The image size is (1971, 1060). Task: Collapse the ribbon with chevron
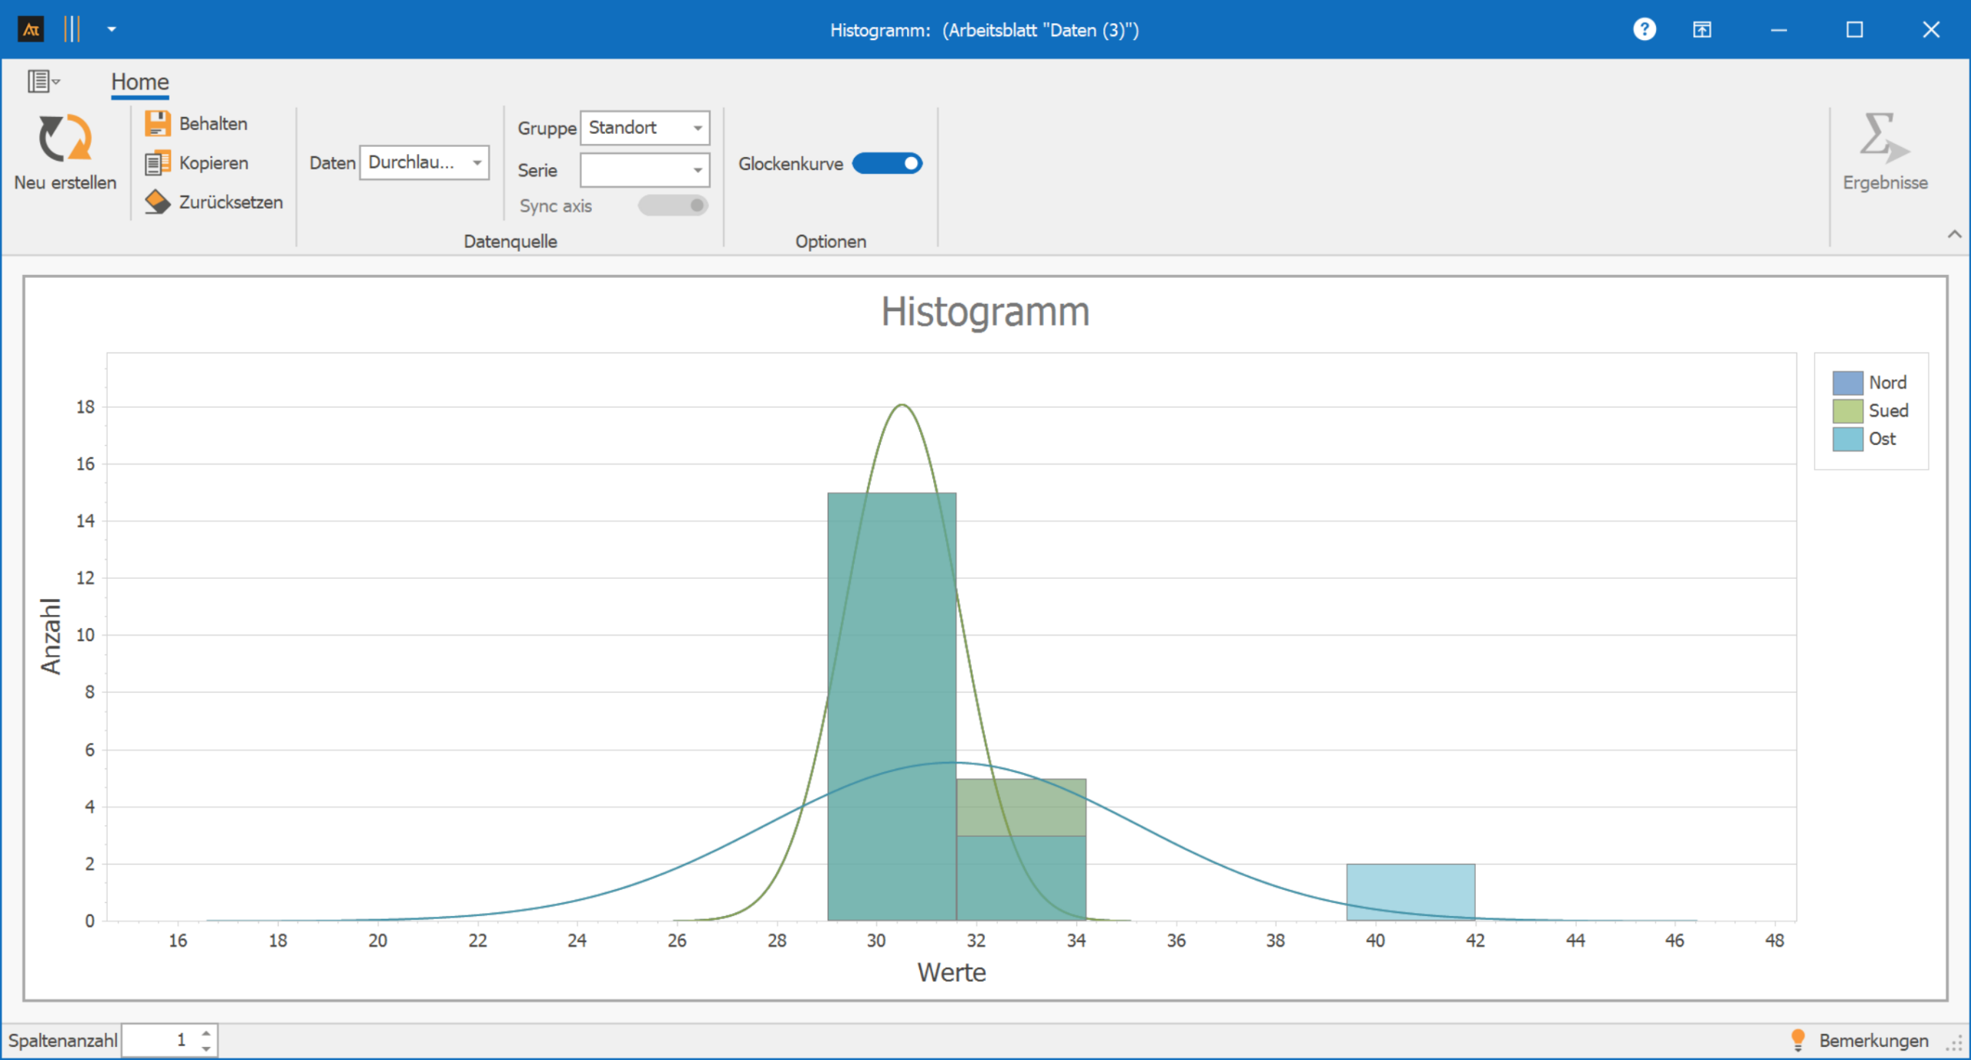[1954, 234]
